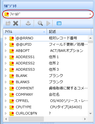Image resolution: width=95 pixels, height=124 pixels.
Task: Select the COMPANY item name
Action: tap(24, 94)
